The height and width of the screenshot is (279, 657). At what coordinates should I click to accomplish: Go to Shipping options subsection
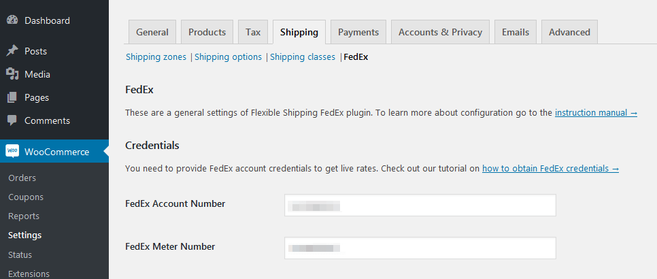click(228, 57)
